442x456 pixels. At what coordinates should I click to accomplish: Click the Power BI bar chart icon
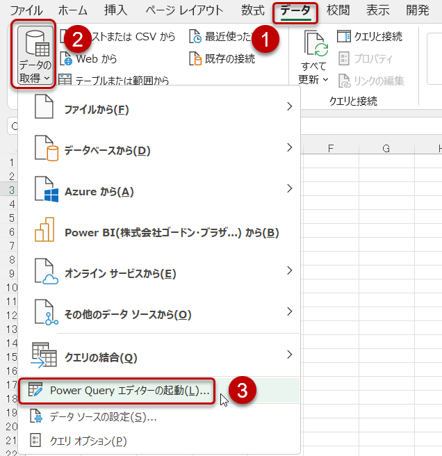click(44, 230)
